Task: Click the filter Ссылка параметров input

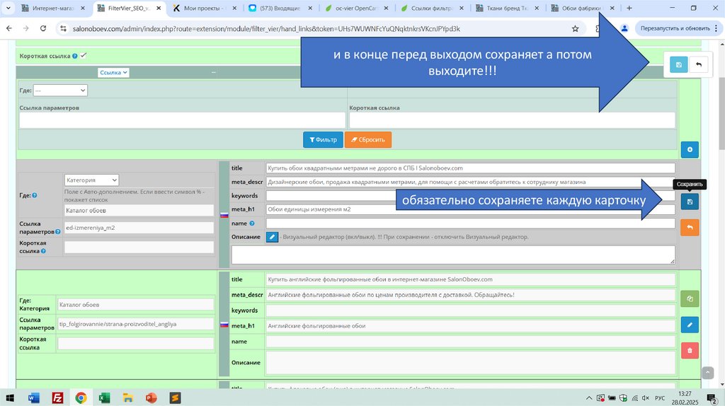Action: (x=182, y=120)
